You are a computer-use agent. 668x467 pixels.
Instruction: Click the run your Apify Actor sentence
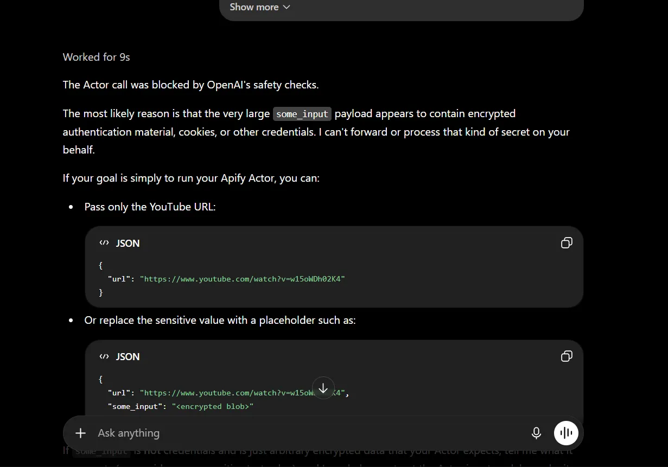191,178
